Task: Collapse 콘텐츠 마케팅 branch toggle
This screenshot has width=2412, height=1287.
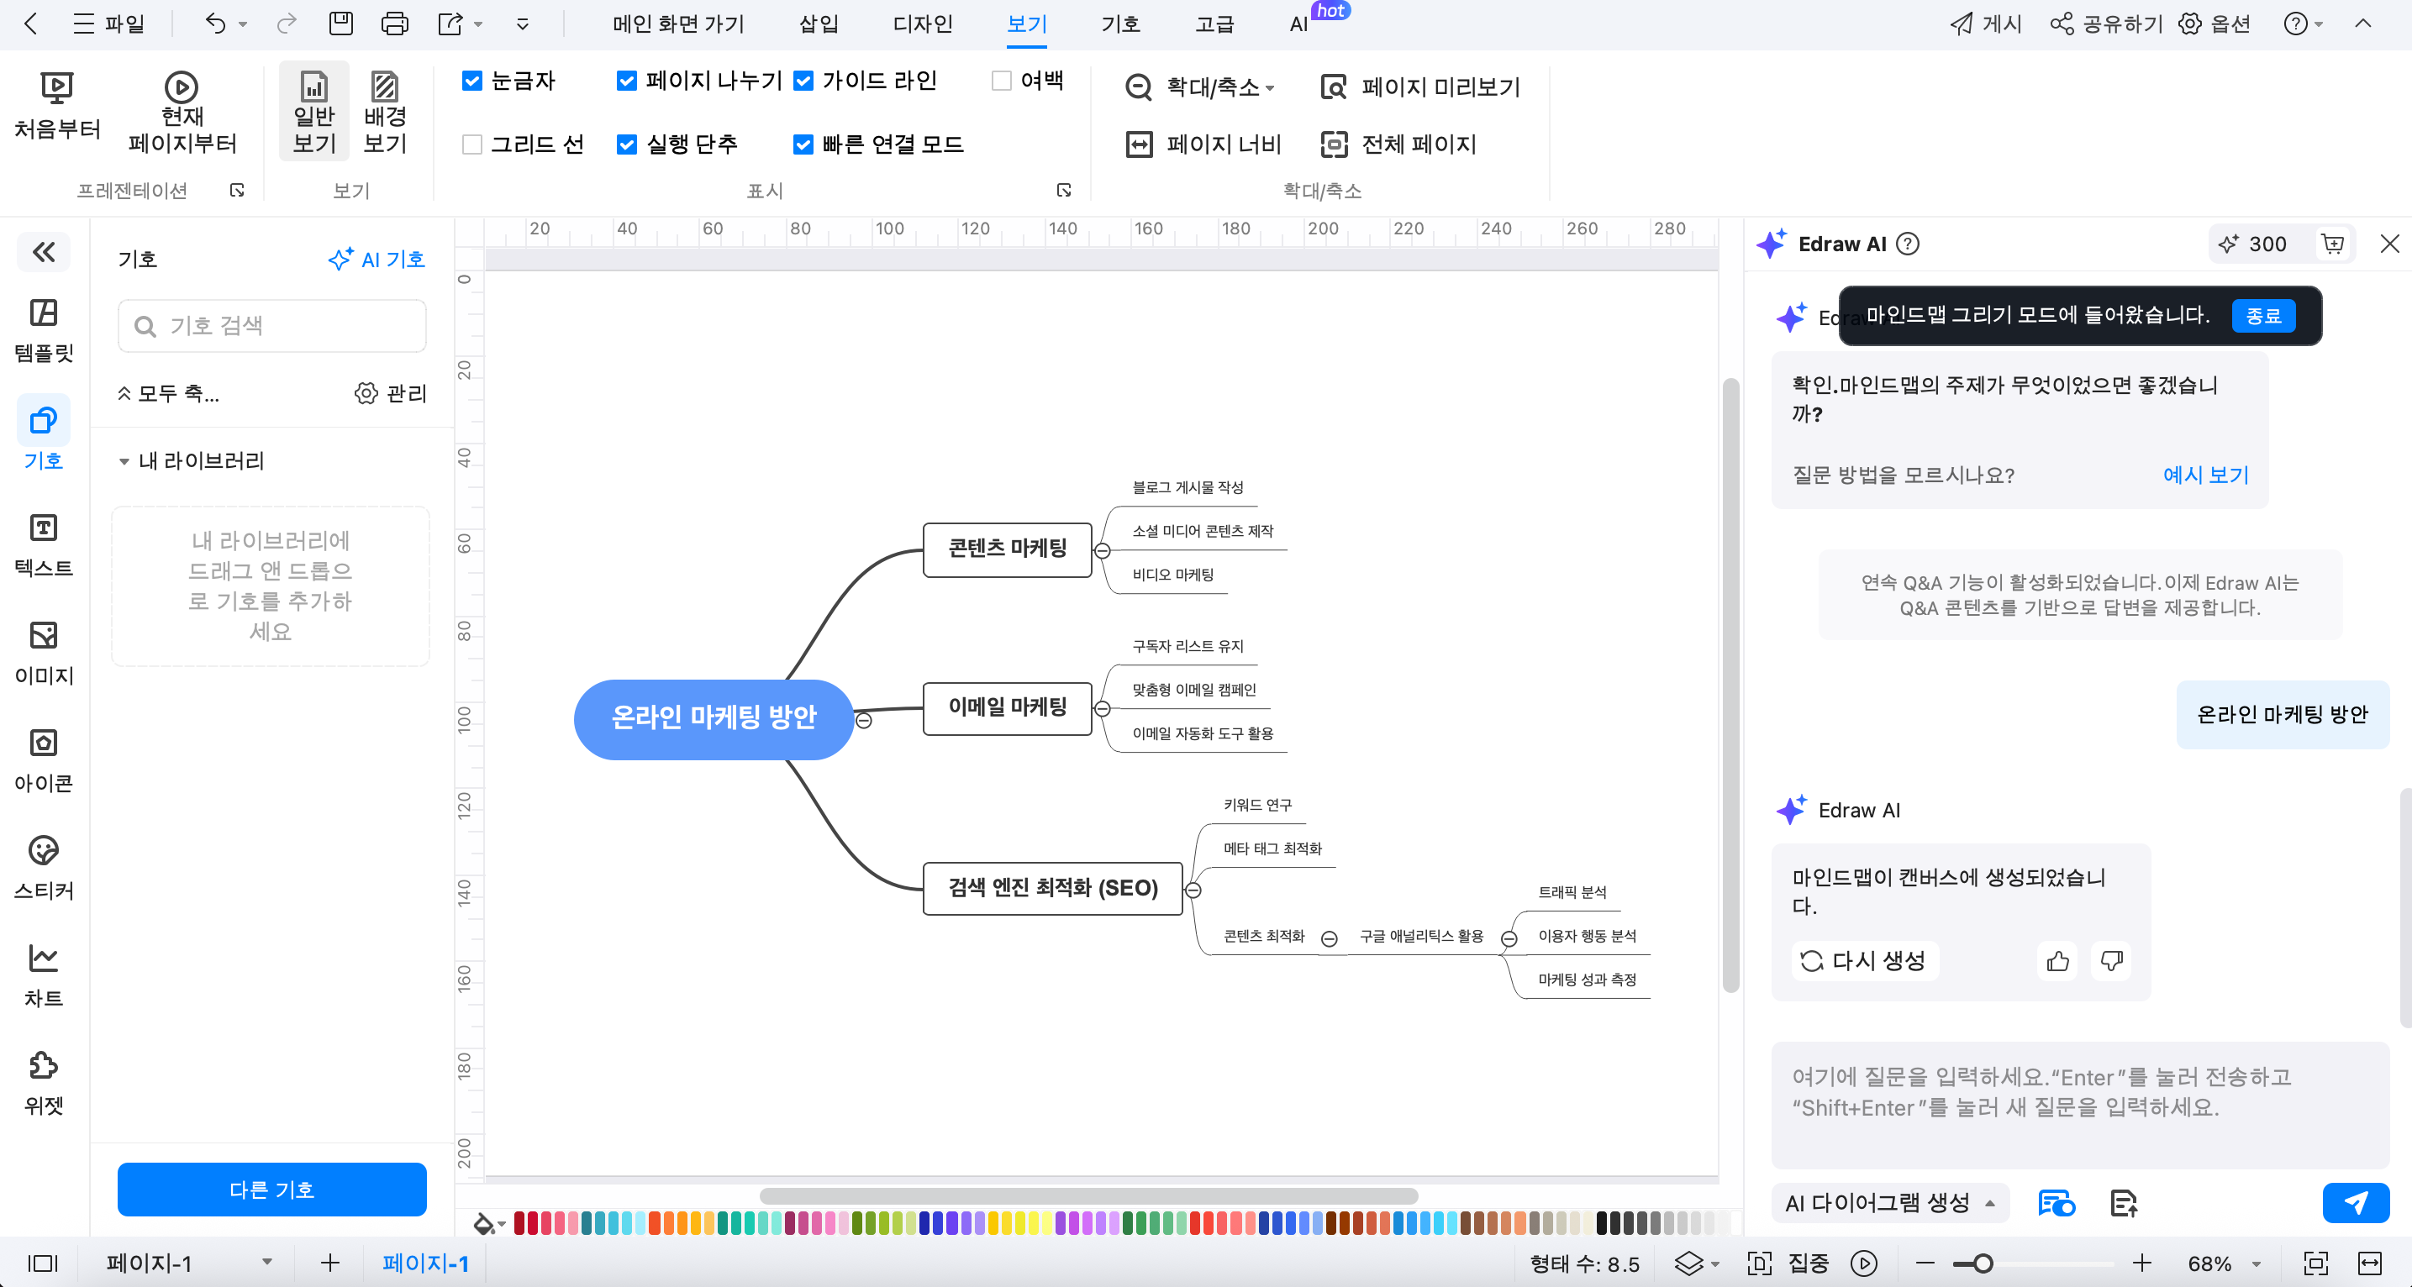Action: (x=1102, y=550)
